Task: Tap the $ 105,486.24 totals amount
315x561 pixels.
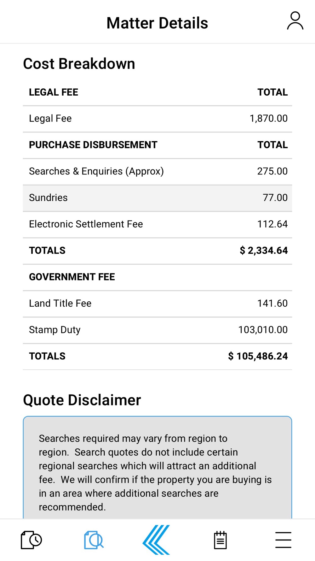Action: pyautogui.click(x=258, y=356)
